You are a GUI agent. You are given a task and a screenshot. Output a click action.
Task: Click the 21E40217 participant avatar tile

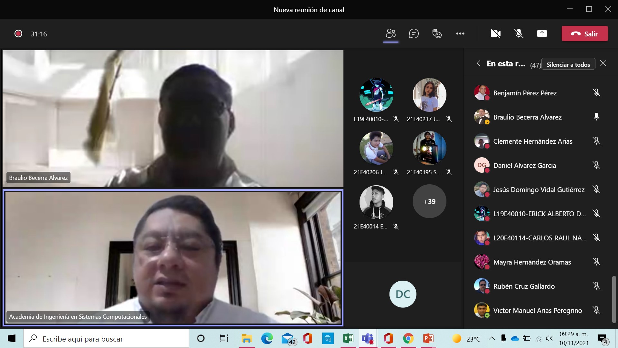click(429, 95)
